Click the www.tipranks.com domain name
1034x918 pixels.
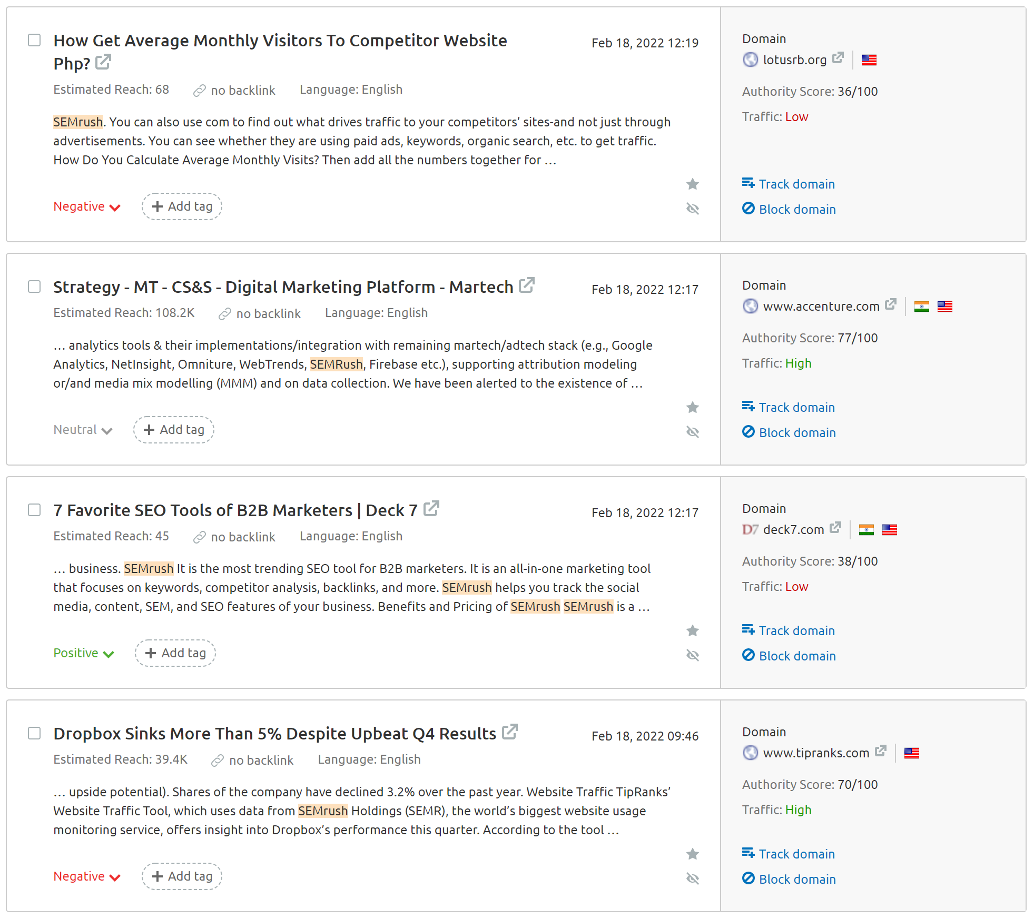pos(816,753)
